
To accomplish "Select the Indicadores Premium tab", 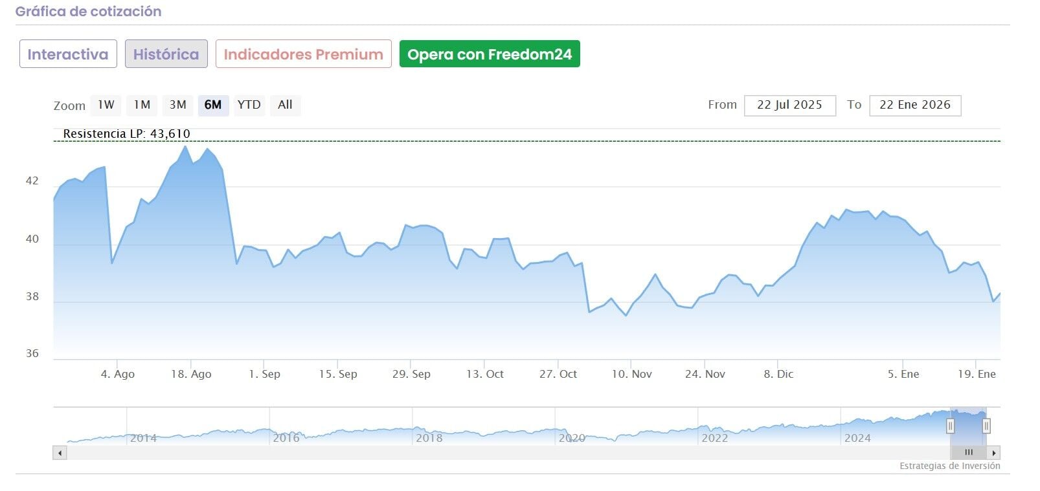I will (303, 54).
